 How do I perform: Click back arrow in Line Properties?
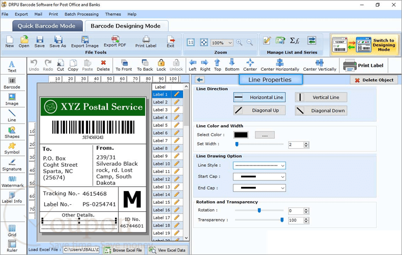(x=200, y=80)
